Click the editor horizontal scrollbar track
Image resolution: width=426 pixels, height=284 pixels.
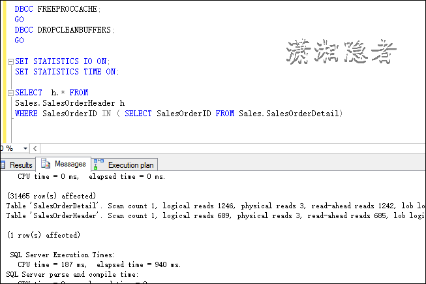tap(228, 148)
